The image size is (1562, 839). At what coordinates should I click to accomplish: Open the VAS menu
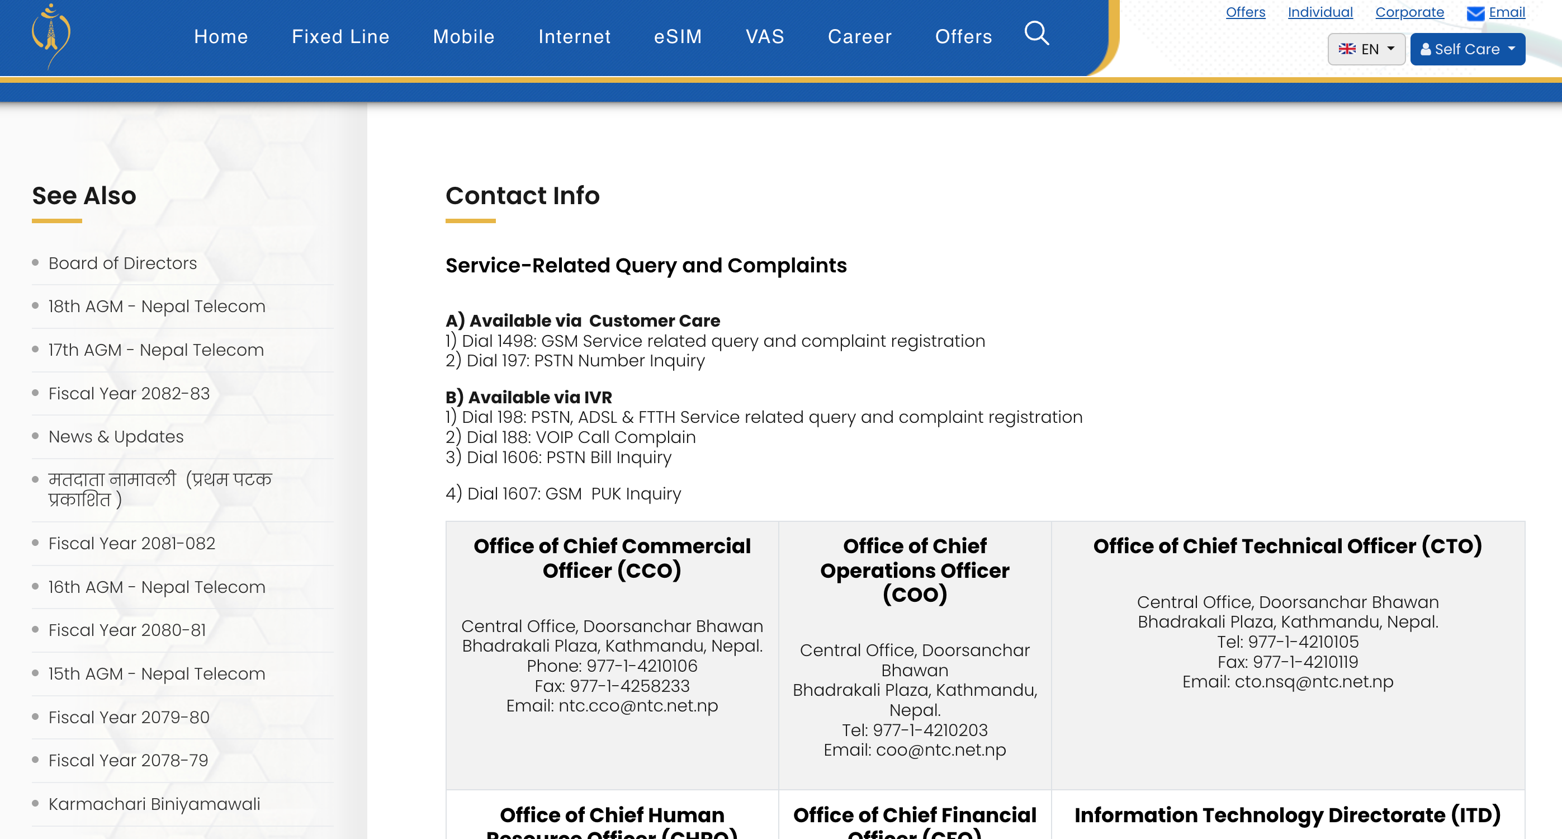coord(765,37)
